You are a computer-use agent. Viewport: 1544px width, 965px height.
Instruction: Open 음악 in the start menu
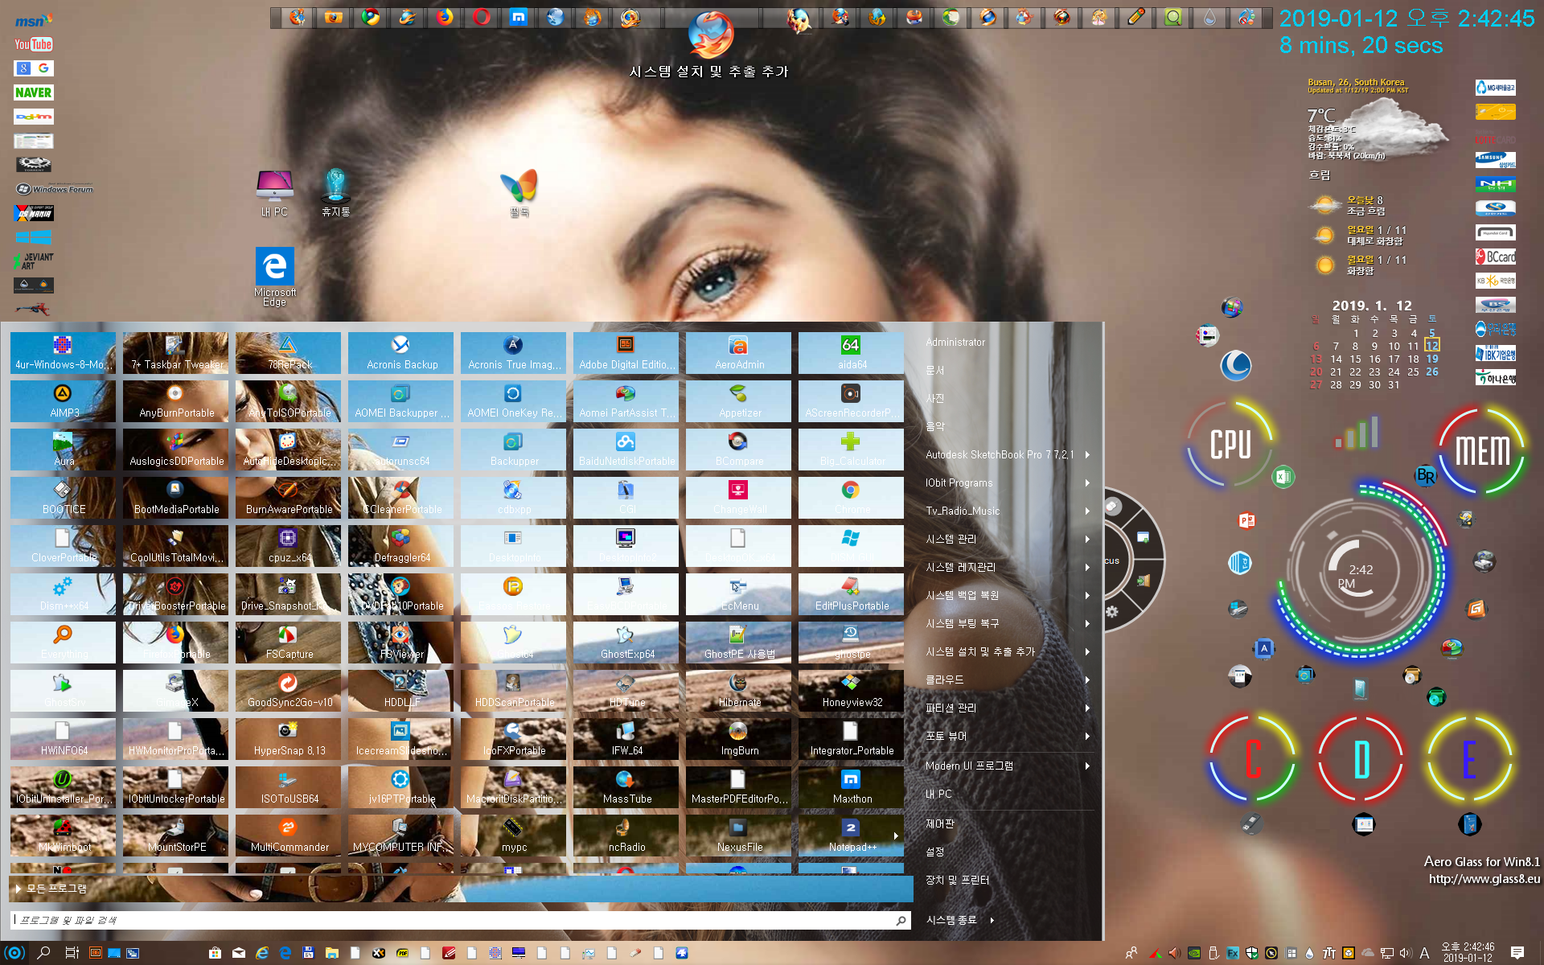click(x=935, y=426)
